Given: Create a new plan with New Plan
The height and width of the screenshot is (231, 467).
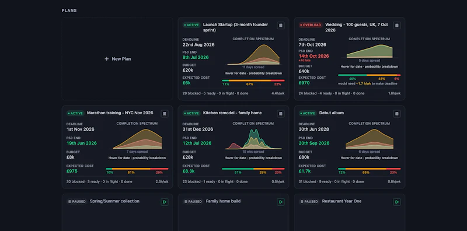Looking at the screenshot, I should point(117,59).
